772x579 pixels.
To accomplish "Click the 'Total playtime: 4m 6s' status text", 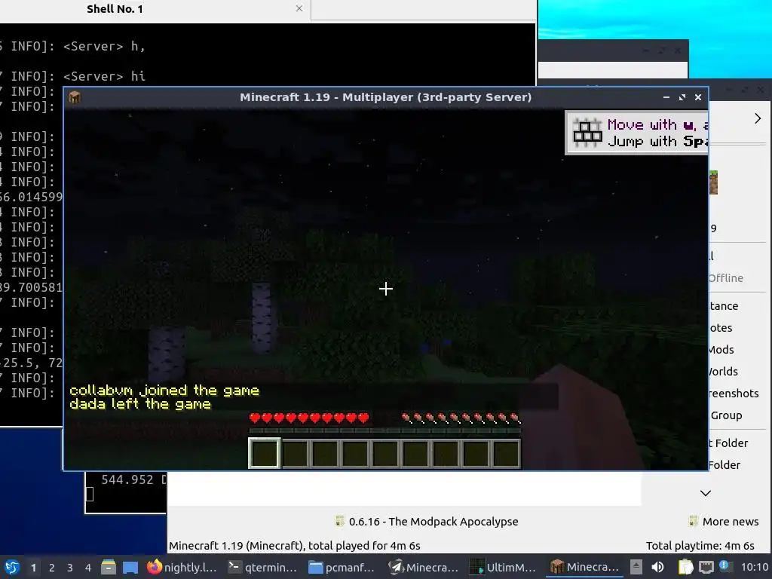I will click(x=700, y=546).
